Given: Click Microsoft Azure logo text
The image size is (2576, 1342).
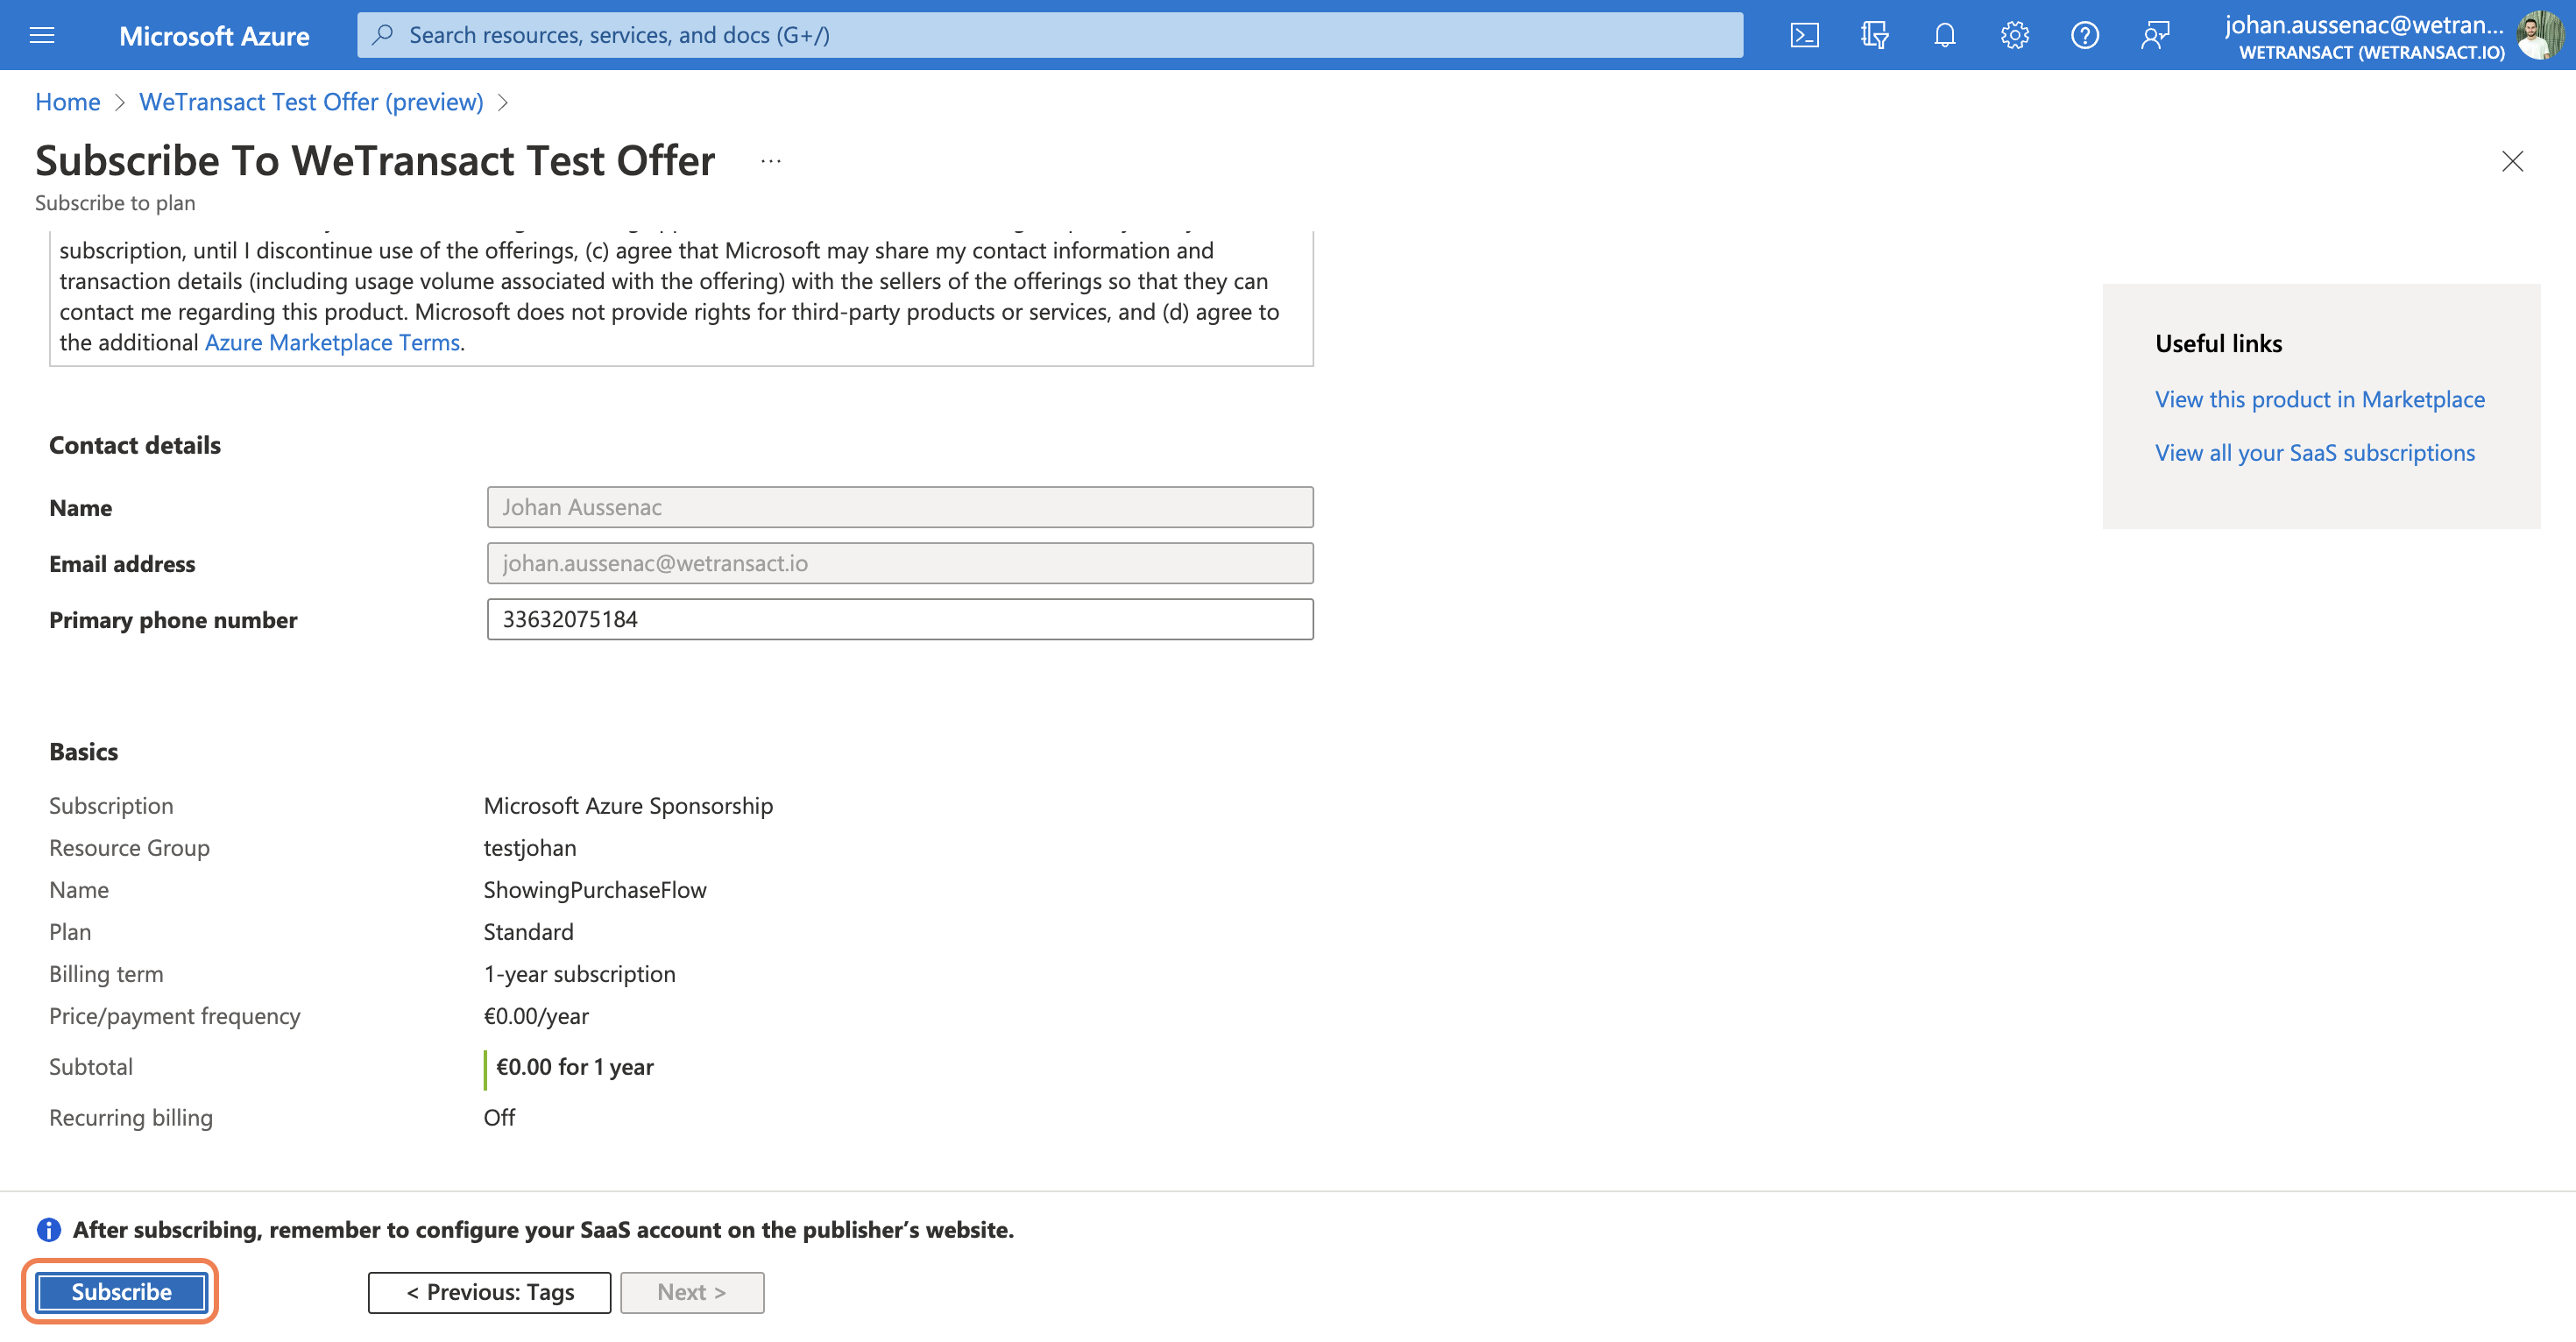Looking at the screenshot, I should 214,36.
